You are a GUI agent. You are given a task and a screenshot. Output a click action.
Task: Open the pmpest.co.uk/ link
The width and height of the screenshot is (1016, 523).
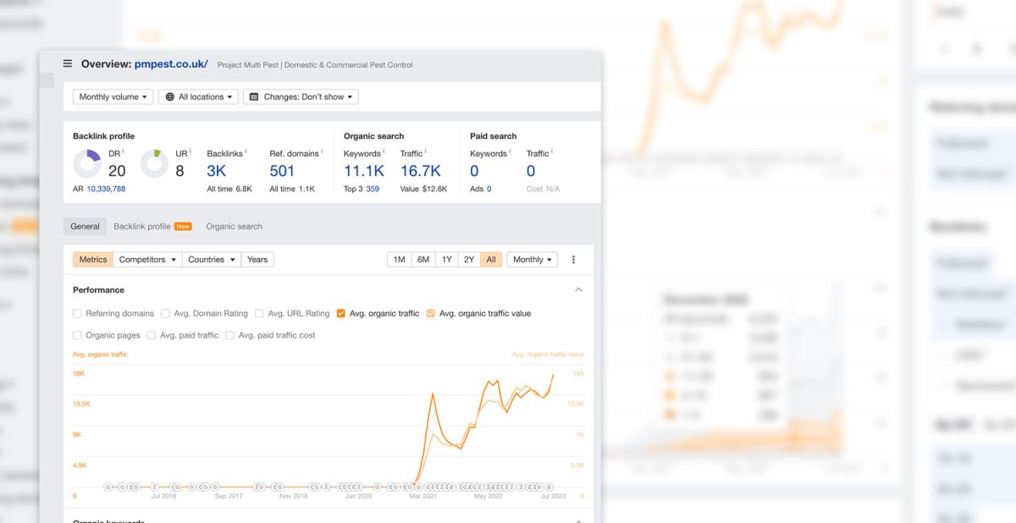pos(171,64)
